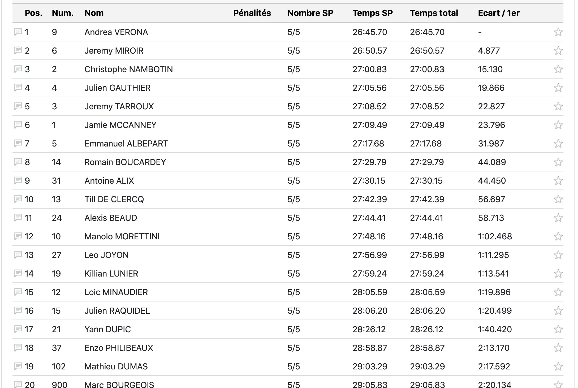Star Christophe NAMBOTIN as favorite
This screenshot has height=388, width=578.
point(558,69)
